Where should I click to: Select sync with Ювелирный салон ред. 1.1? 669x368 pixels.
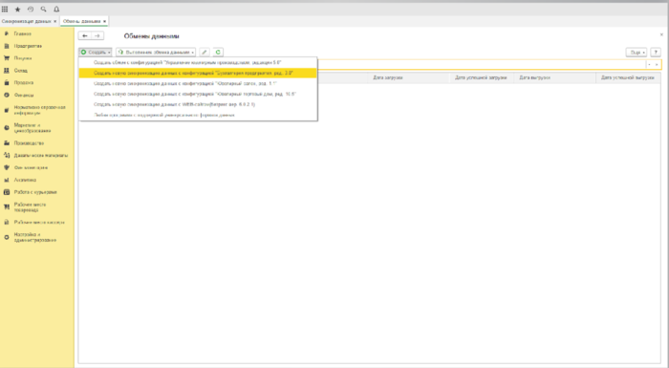coord(198,84)
